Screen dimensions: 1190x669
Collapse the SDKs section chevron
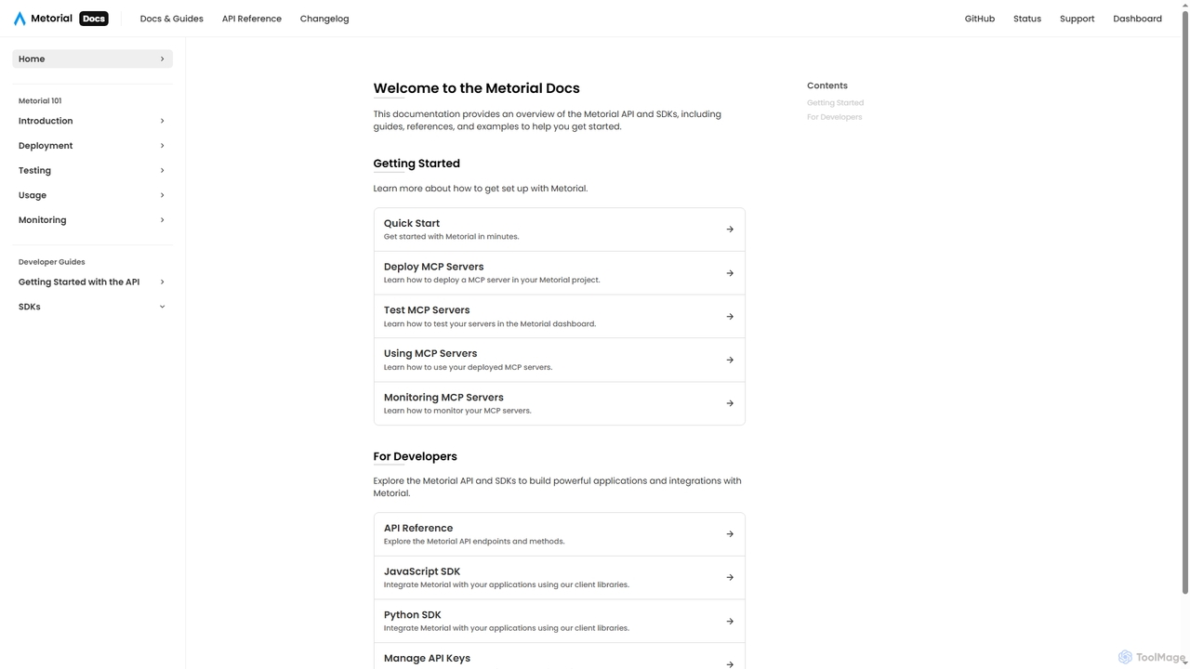162,307
